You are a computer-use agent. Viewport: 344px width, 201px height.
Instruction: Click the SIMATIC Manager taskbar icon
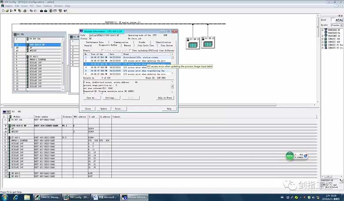[x=48, y=197]
